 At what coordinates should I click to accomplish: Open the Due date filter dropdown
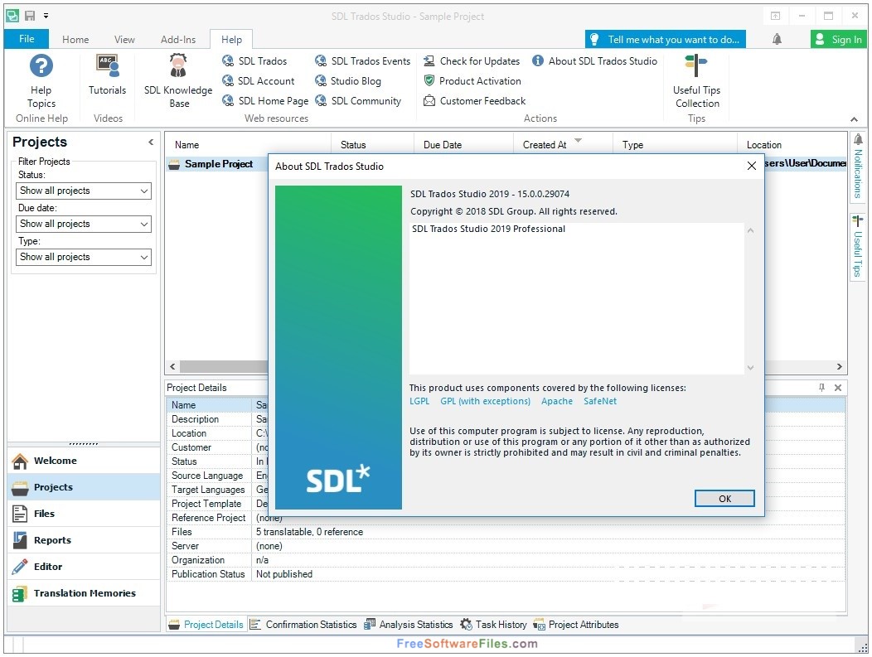pos(84,224)
